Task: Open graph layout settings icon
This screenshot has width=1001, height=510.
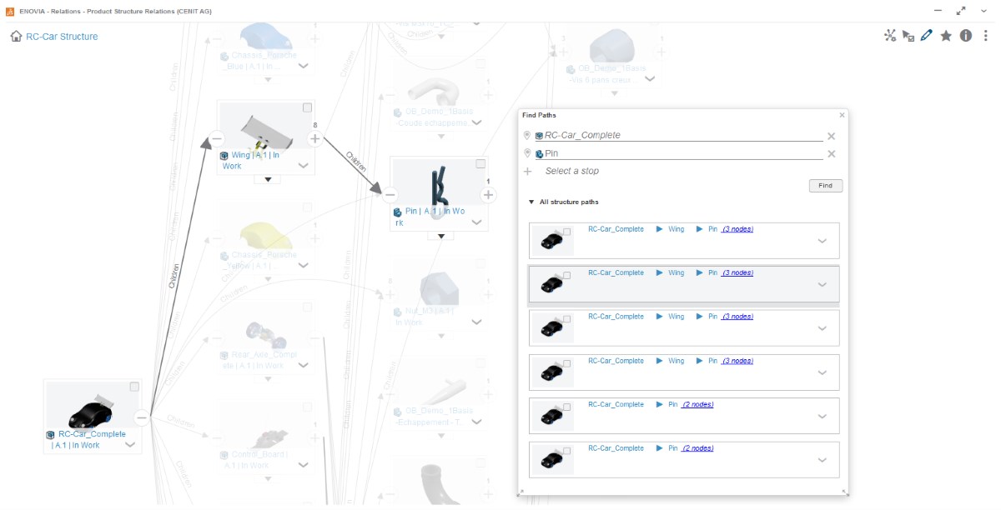Action: tap(890, 36)
